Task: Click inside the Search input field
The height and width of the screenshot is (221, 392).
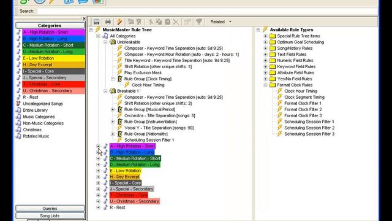Action: pos(207,11)
